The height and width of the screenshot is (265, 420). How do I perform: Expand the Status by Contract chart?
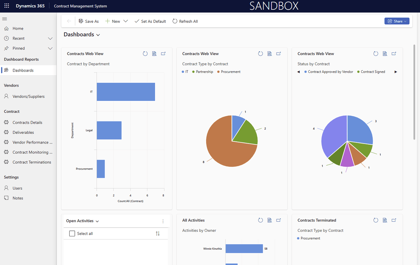coord(394,53)
